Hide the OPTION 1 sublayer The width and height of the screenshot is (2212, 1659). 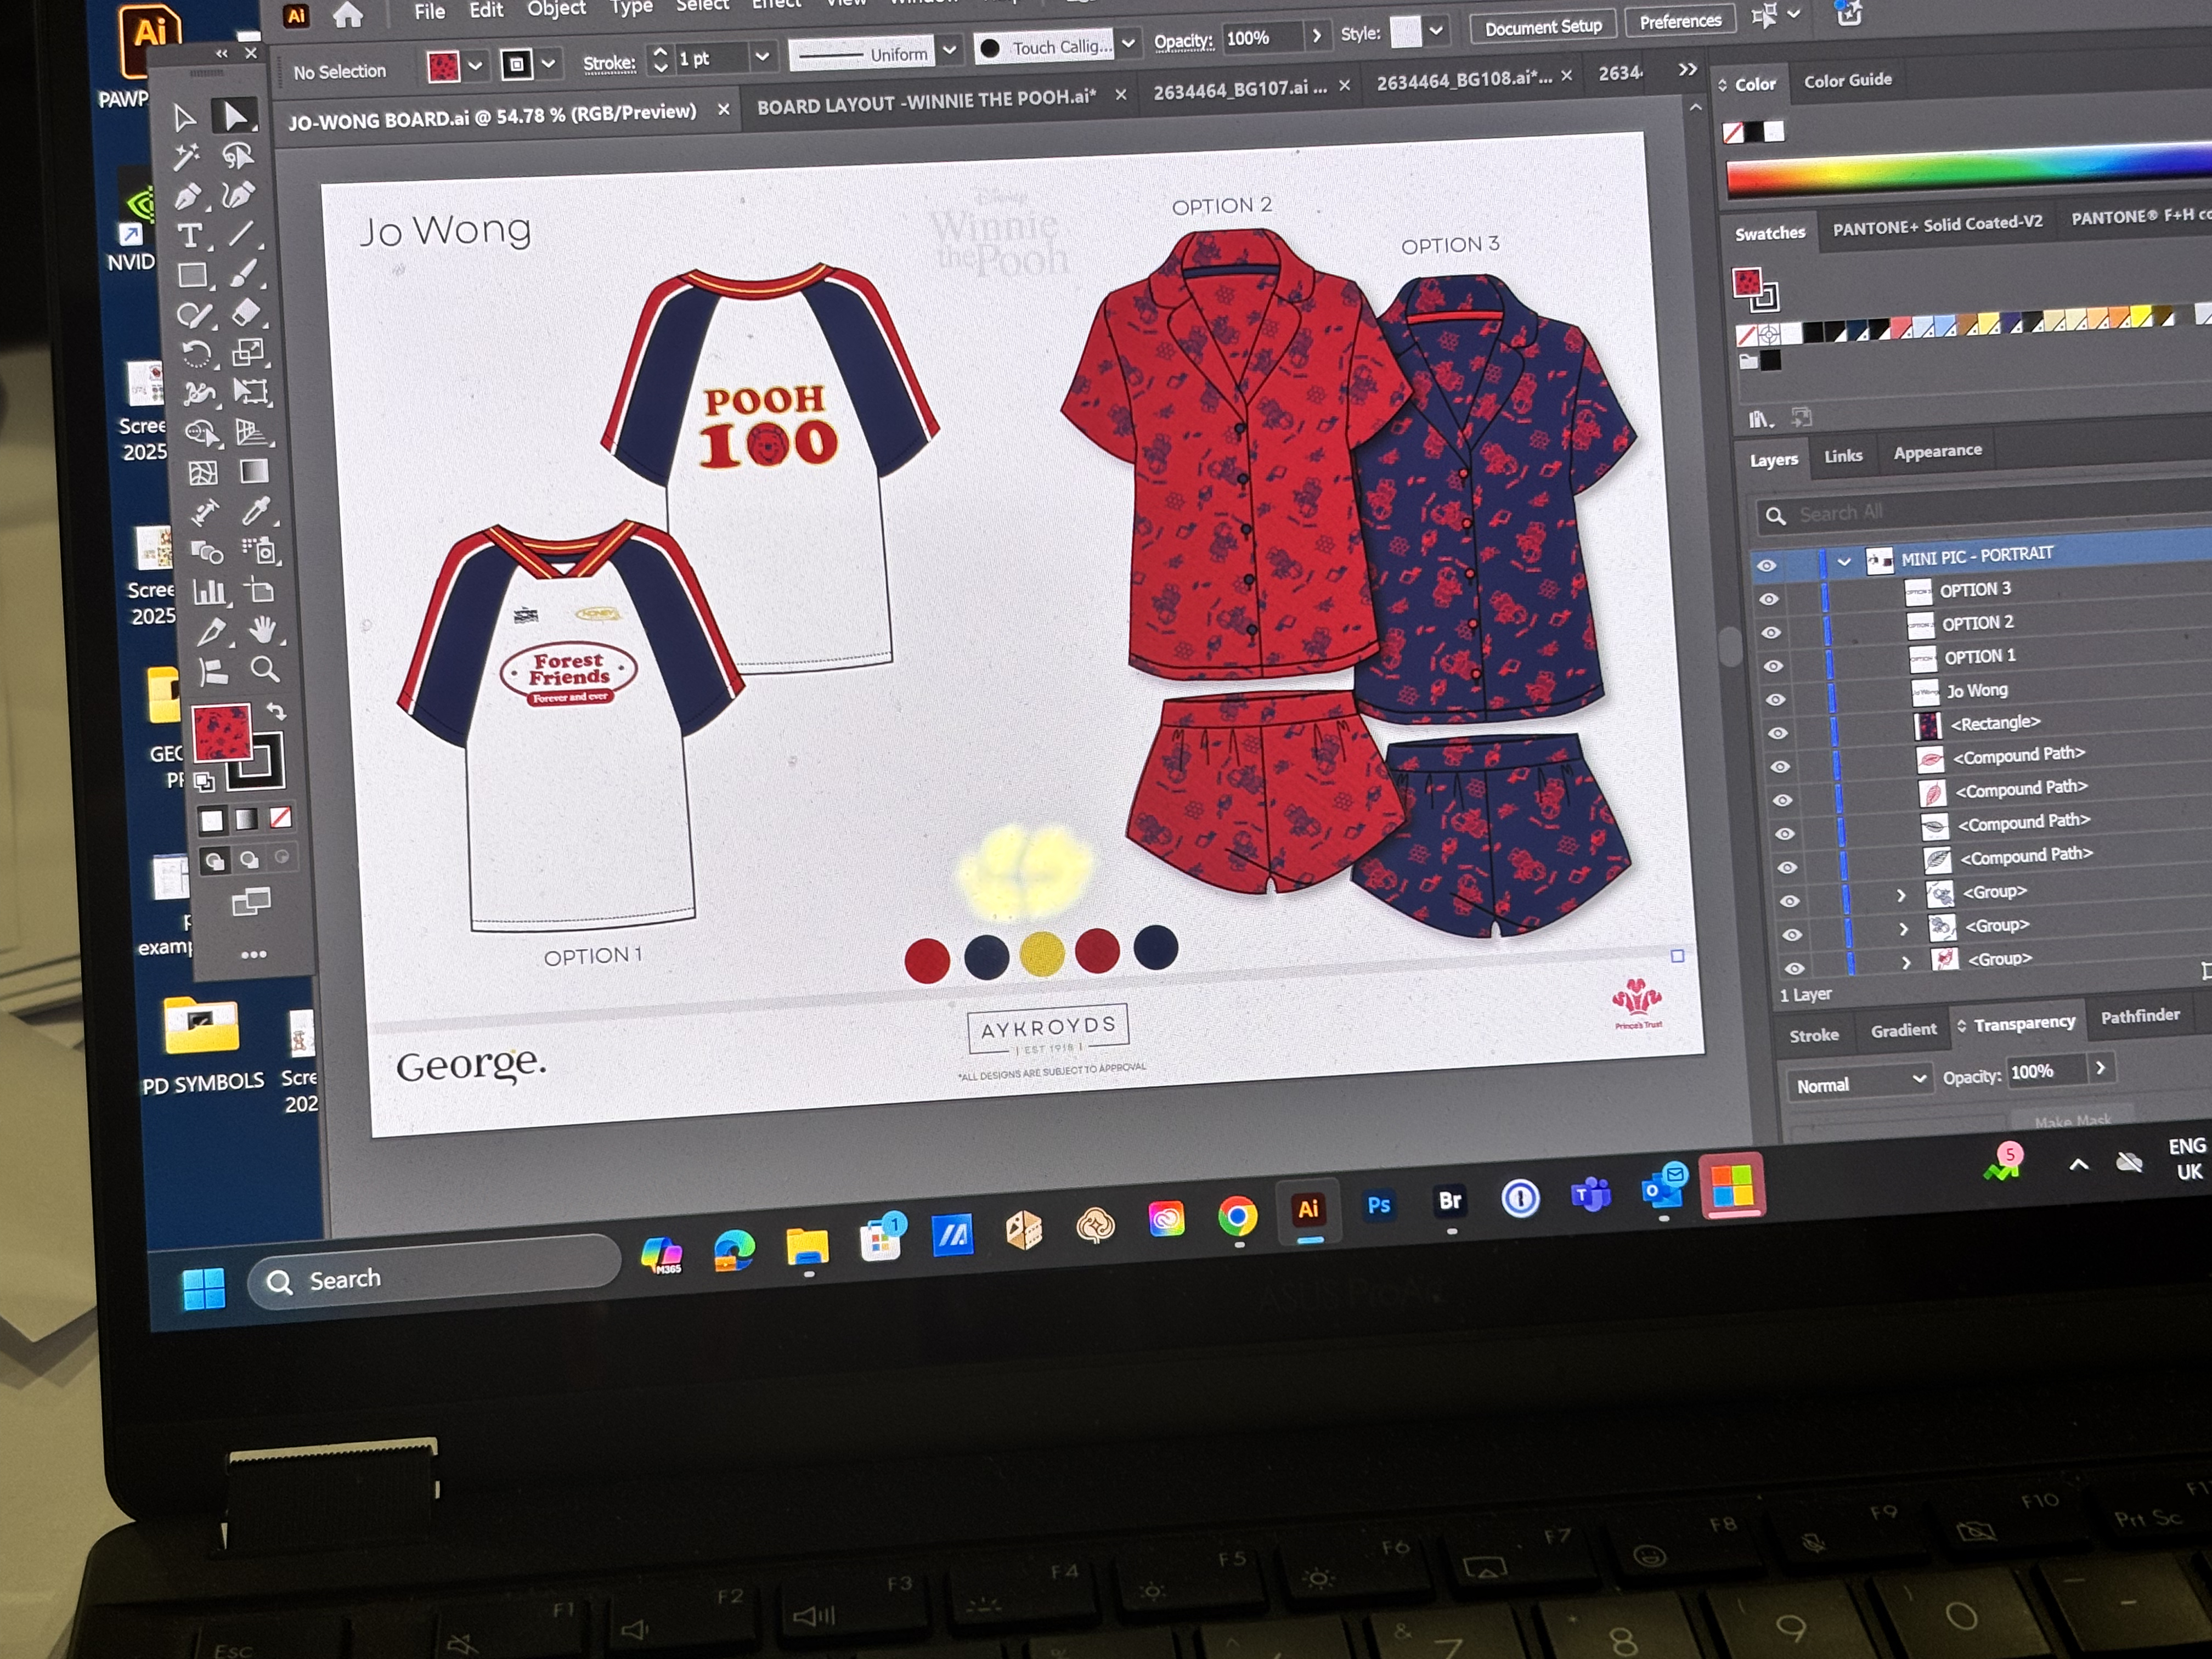pos(1773,666)
